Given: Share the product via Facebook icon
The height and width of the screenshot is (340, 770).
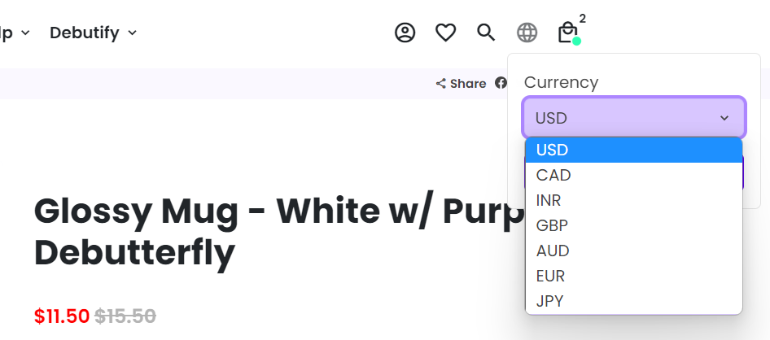Looking at the screenshot, I should pos(501,83).
